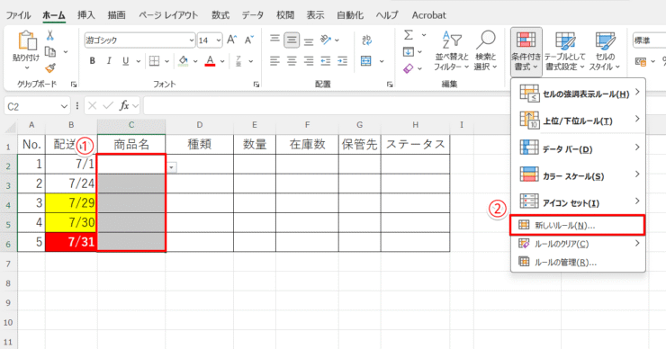Click the text orientation icon
Viewport: 666px width, 349px height.
tap(326, 40)
